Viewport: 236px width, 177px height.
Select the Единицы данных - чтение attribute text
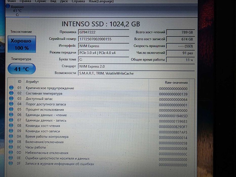click(x=46, y=115)
